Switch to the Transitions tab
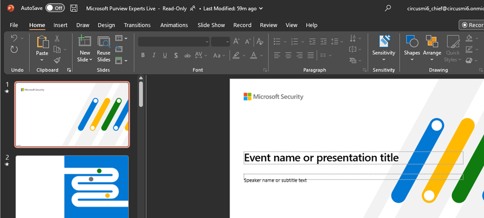Image resolution: width=484 pixels, height=218 pixels. (137, 25)
